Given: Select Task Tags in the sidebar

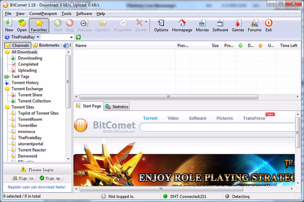Looking at the screenshot, I should [21, 76].
